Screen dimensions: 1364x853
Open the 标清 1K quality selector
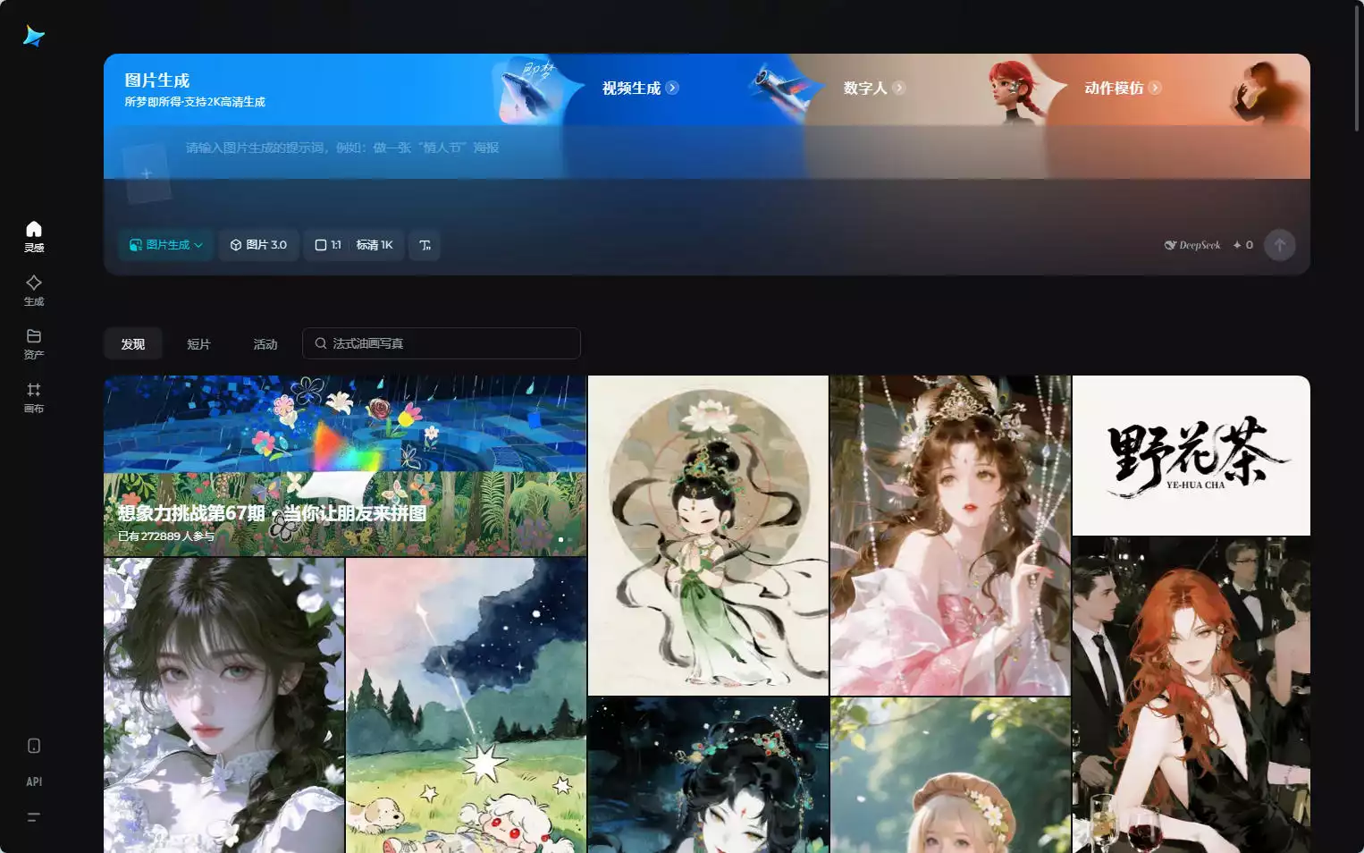(376, 245)
